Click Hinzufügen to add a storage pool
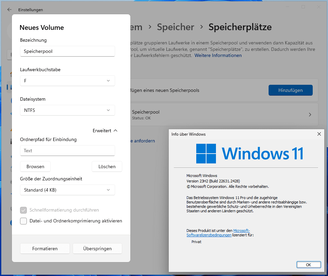Viewport: 328px width, 276px height. pos(291,90)
